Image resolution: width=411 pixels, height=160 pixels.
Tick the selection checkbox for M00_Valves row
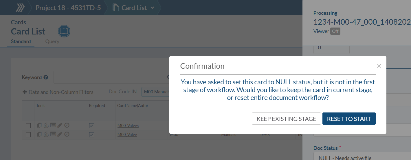point(28,126)
